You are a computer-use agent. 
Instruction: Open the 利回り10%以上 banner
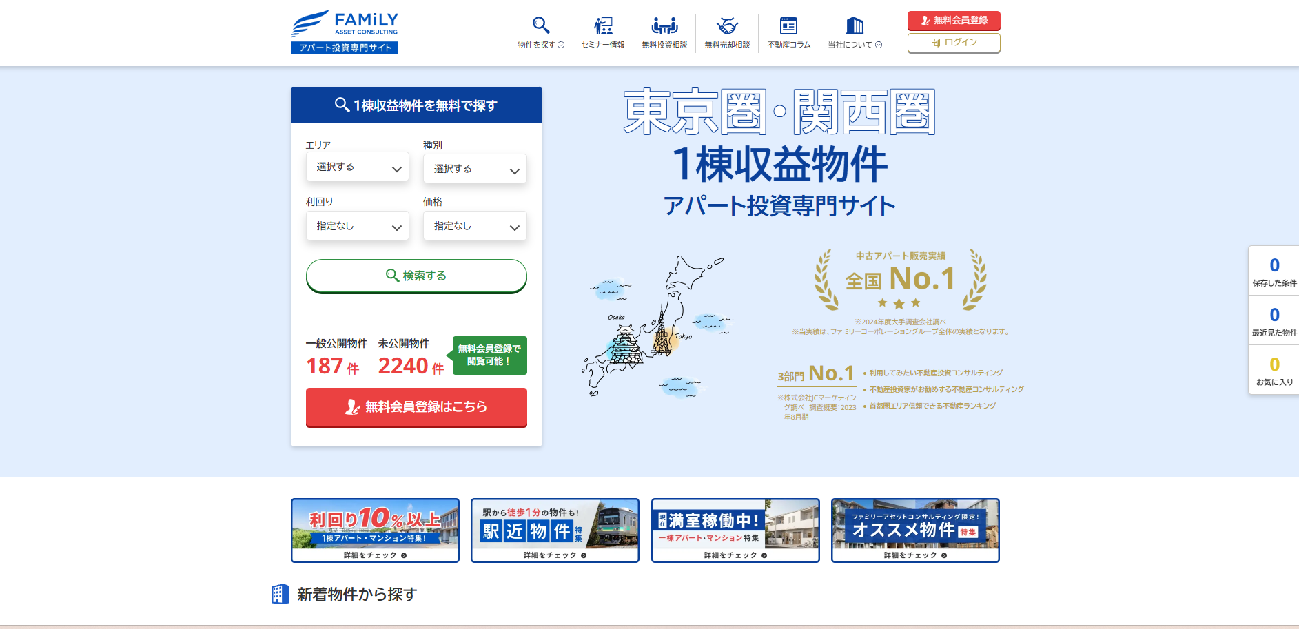click(x=375, y=530)
